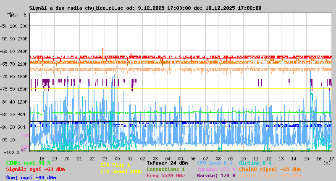Select the faded Chain1 signal legend label
The image size is (336, 181).
[270, 176]
